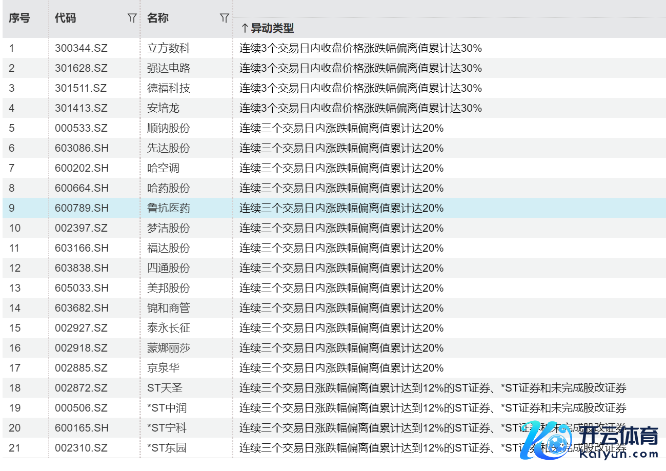Click the 代码 column header label
Image resolution: width=666 pixels, height=471 pixels.
pos(66,18)
